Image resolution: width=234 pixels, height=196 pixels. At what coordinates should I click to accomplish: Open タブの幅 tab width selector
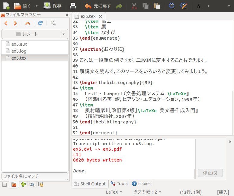point(147,192)
